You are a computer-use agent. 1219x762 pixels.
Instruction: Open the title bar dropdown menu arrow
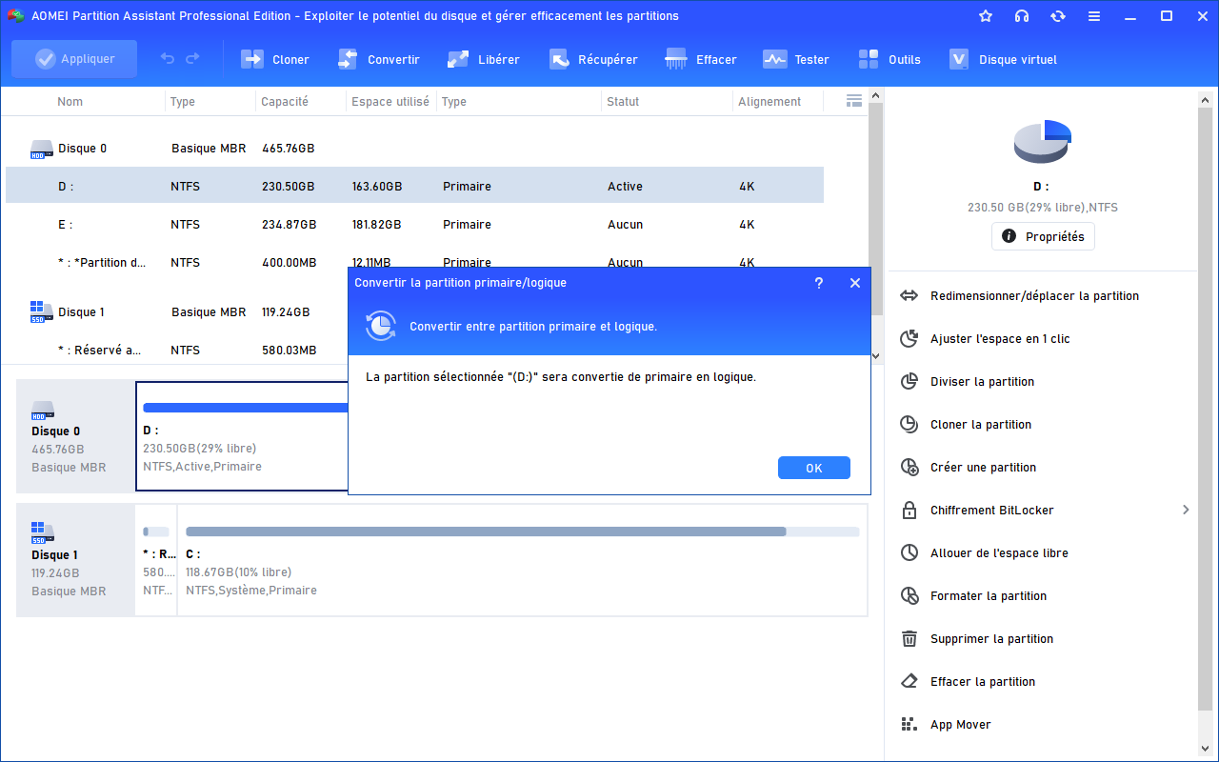click(1093, 16)
